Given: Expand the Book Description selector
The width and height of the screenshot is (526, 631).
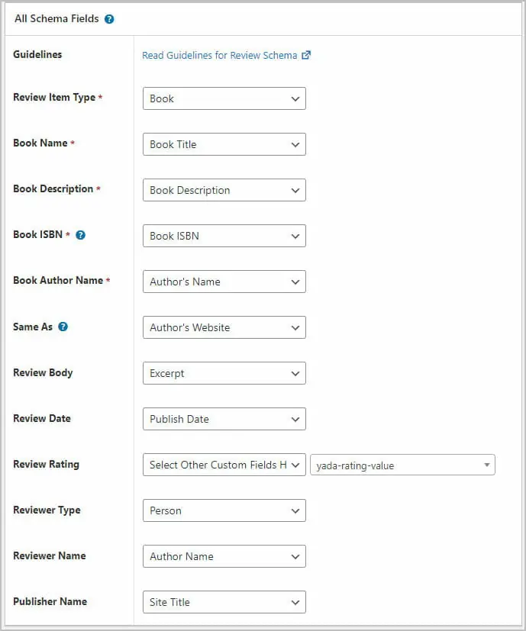Looking at the screenshot, I should 224,190.
